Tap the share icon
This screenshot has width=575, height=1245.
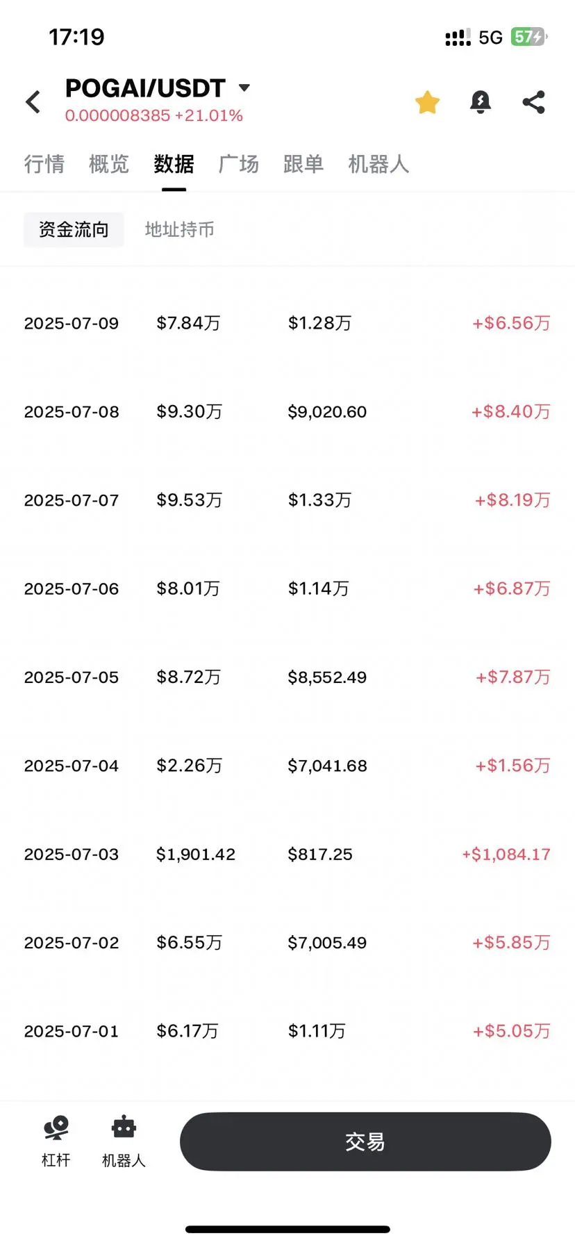coord(533,102)
